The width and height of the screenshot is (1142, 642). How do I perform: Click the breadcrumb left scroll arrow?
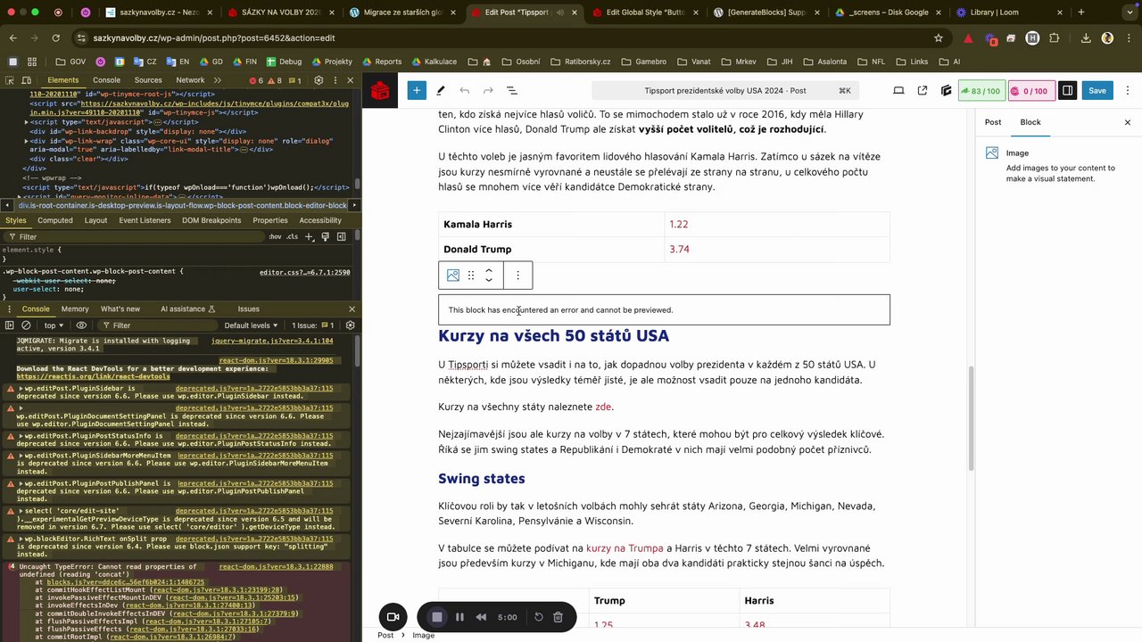pyautogui.click(x=8, y=205)
